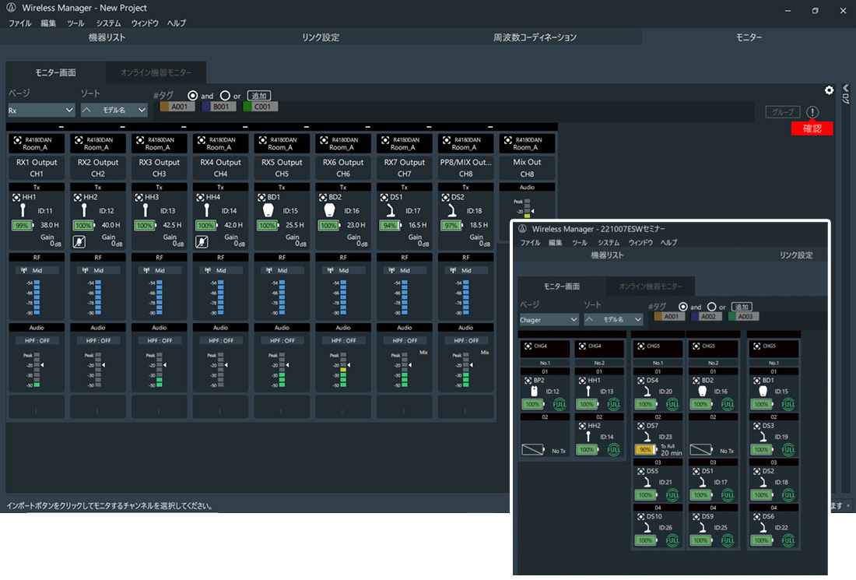Open オンライン機器モニター tab in main window
The width and height of the screenshot is (856, 580).
click(156, 72)
